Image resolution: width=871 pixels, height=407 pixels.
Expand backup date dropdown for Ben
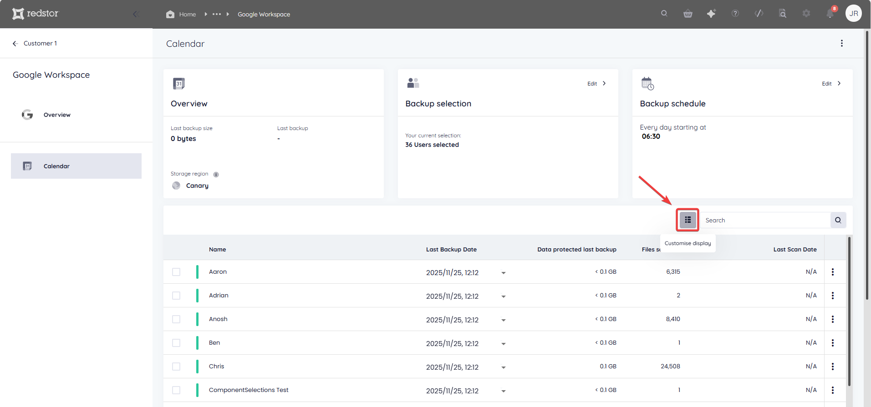pyautogui.click(x=504, y=344)
